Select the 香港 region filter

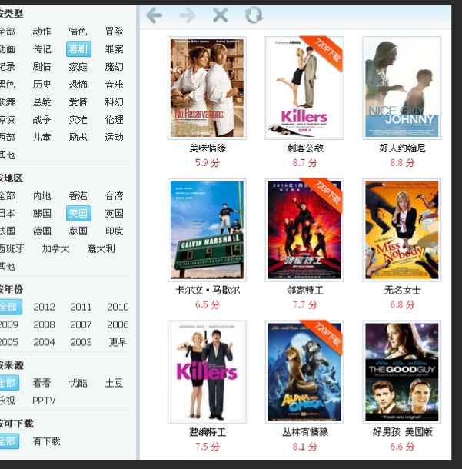coord(78,196)
